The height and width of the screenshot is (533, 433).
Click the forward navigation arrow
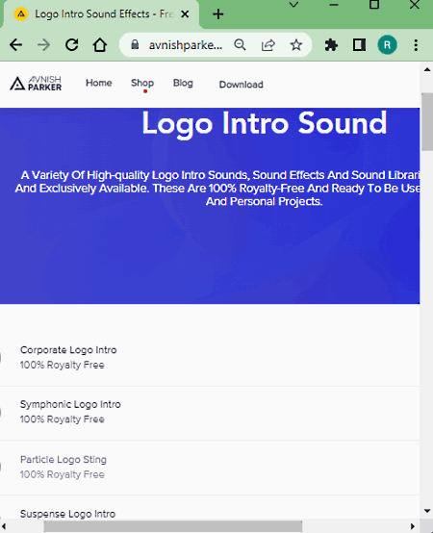[x=43, y=45]
